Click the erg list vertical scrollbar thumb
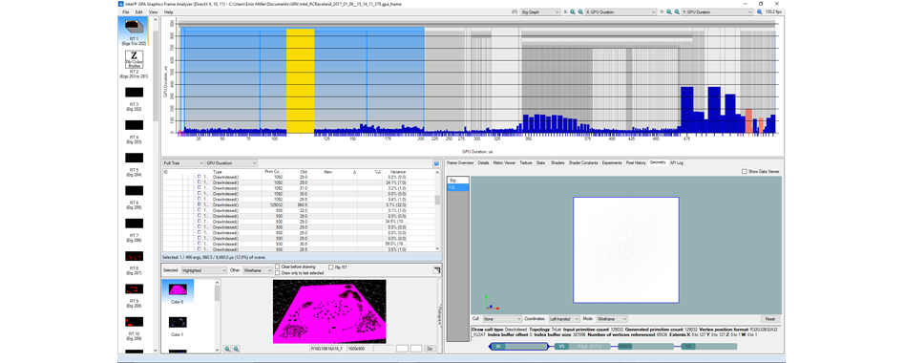 point(437,200)
